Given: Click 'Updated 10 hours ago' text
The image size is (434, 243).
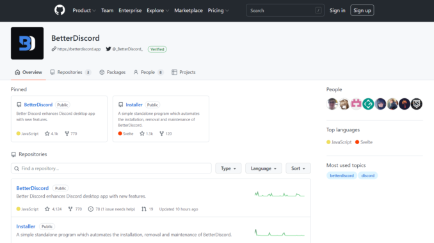Looking at the screenshot, I should click(179, 209).
